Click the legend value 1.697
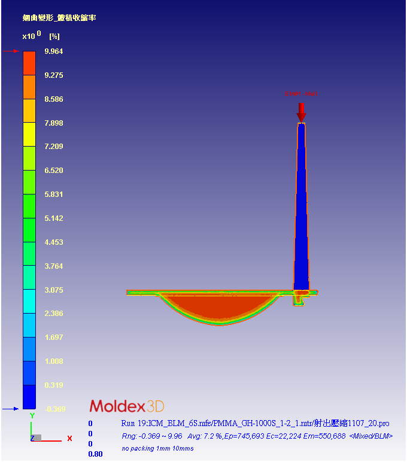Screen dimensions: 407x462 click(54, 337)
